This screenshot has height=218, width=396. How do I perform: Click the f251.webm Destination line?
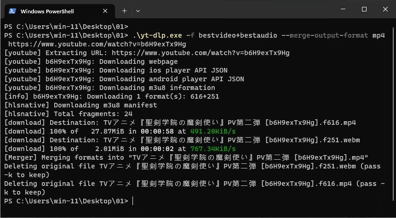point(182,140)
